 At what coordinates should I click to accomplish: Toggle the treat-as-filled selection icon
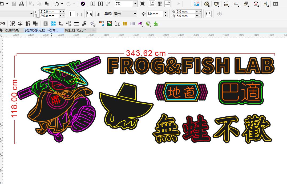208,14
